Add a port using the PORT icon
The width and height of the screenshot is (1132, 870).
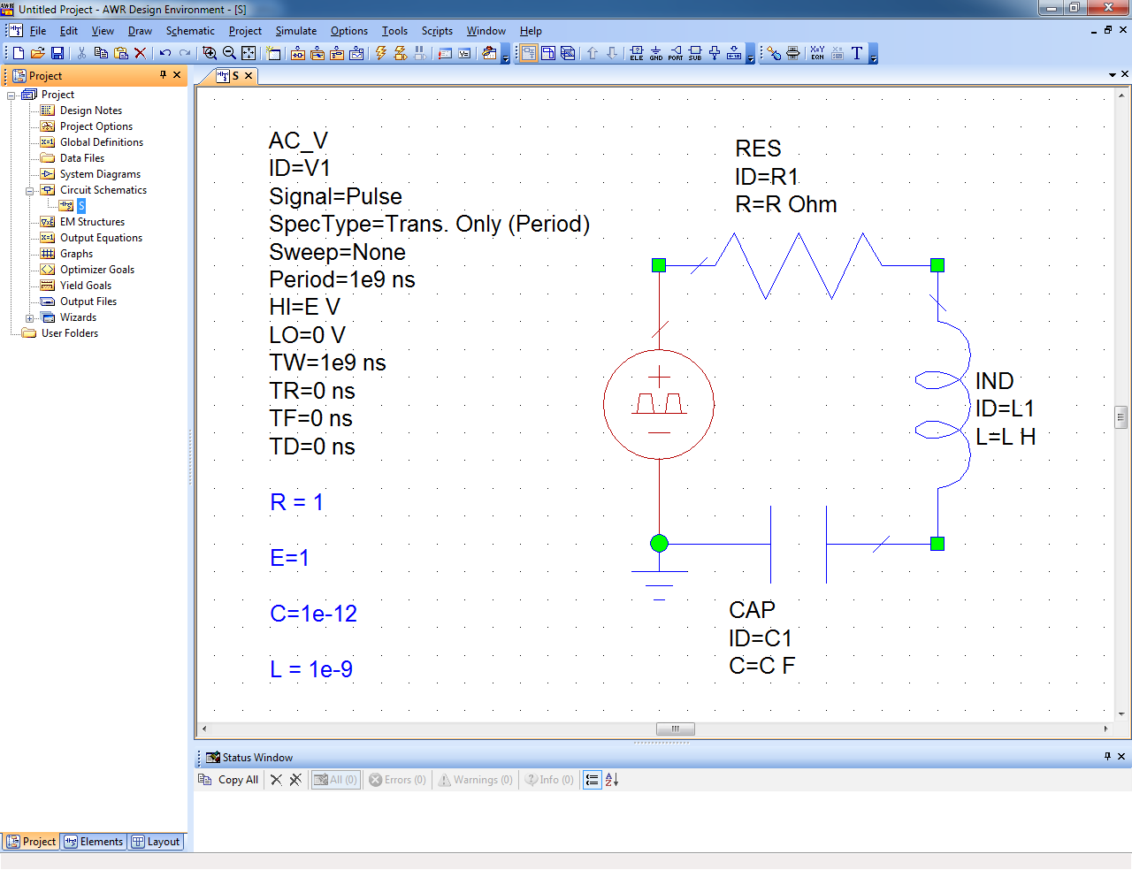tap(676, 53)
